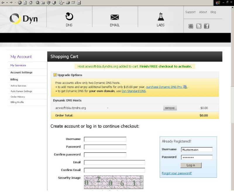
Task: Follow the Forgot your password link
Action: (177, 173)
